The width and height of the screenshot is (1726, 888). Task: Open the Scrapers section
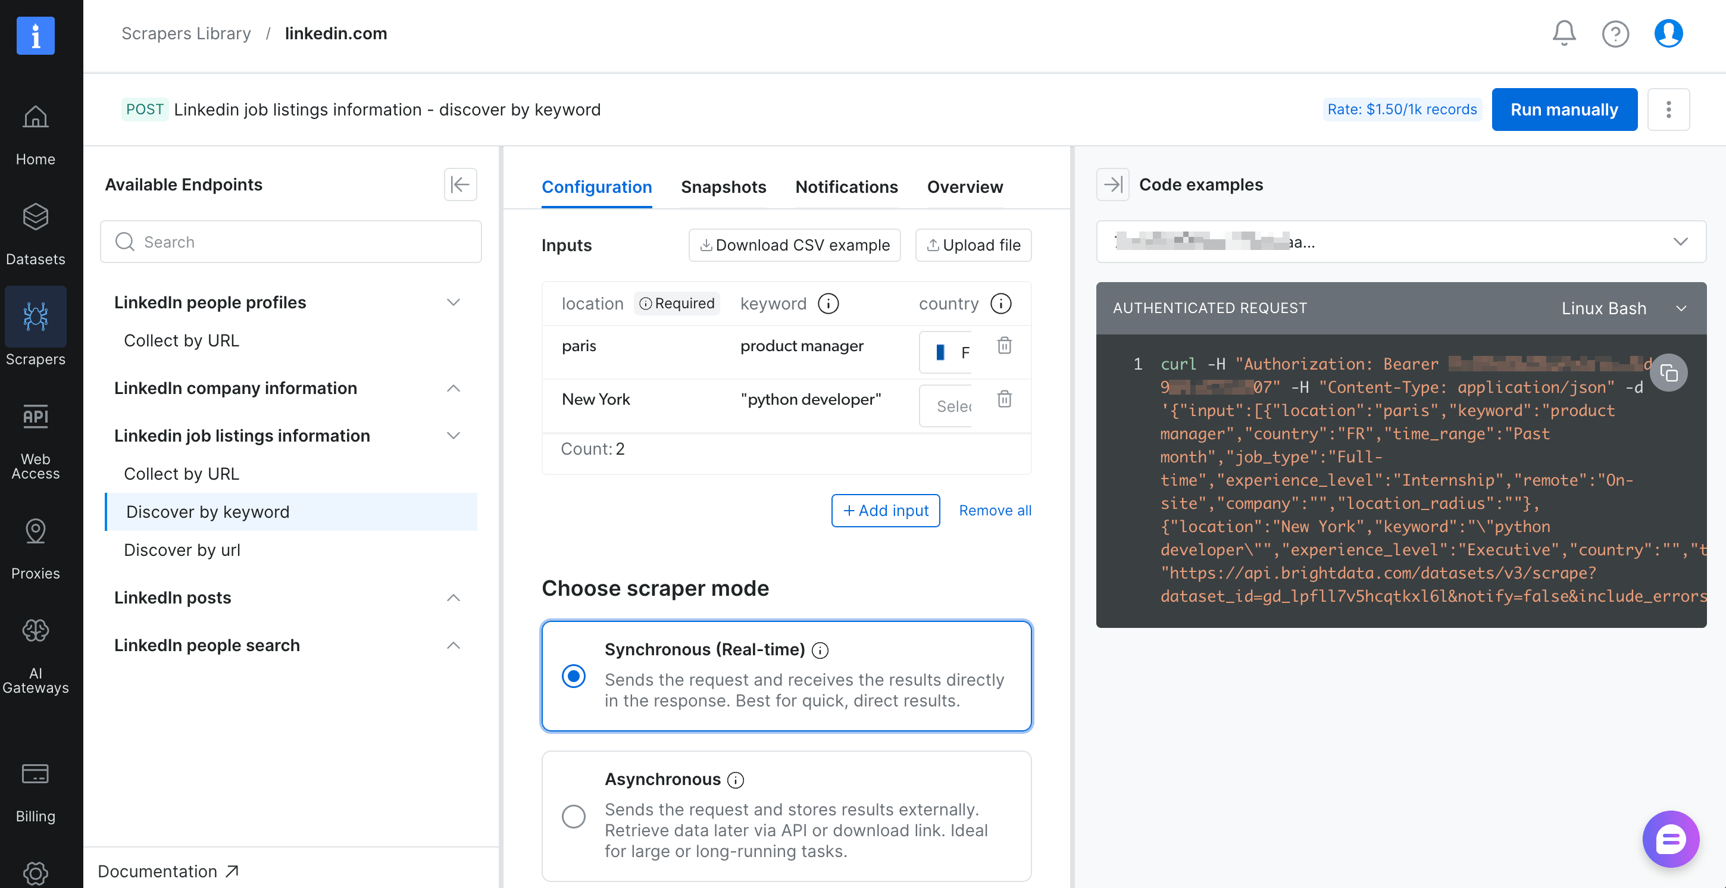[x=36, y=326]
